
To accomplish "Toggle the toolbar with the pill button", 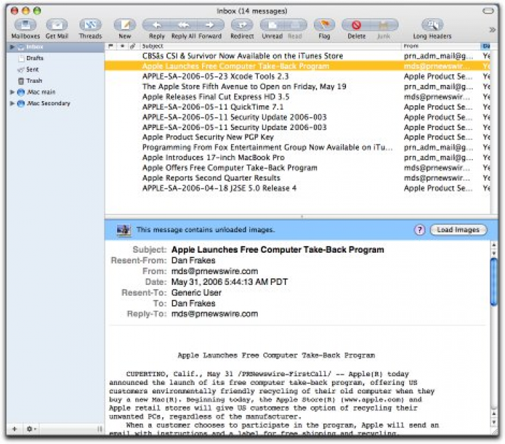I will point(488,11).
